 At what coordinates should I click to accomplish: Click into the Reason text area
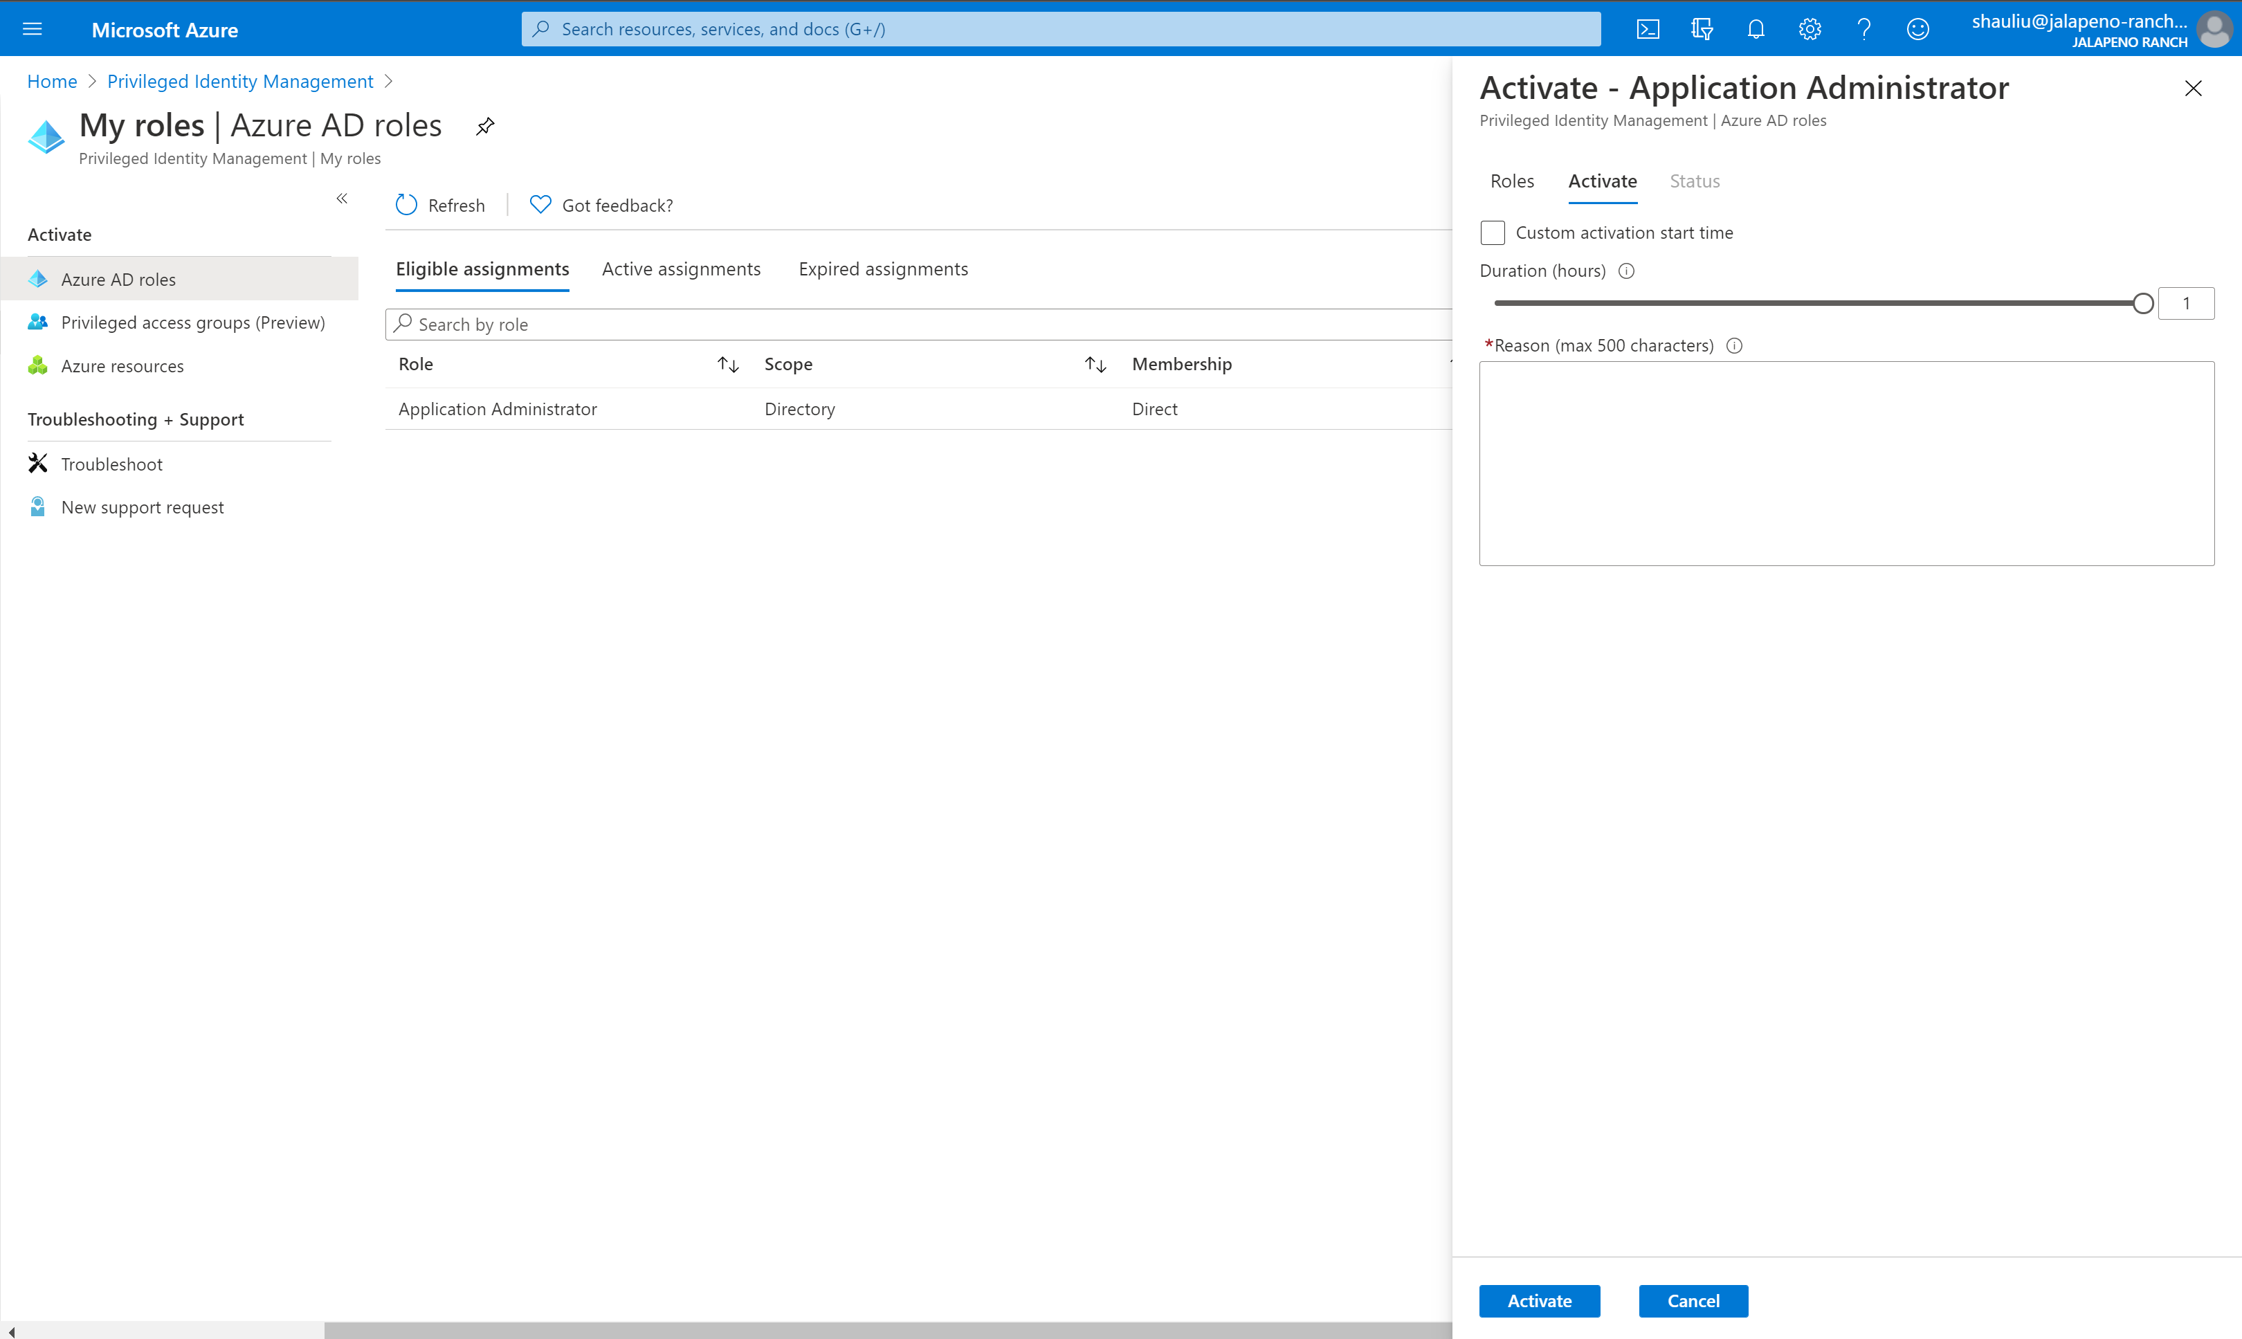pos(1847,464)
